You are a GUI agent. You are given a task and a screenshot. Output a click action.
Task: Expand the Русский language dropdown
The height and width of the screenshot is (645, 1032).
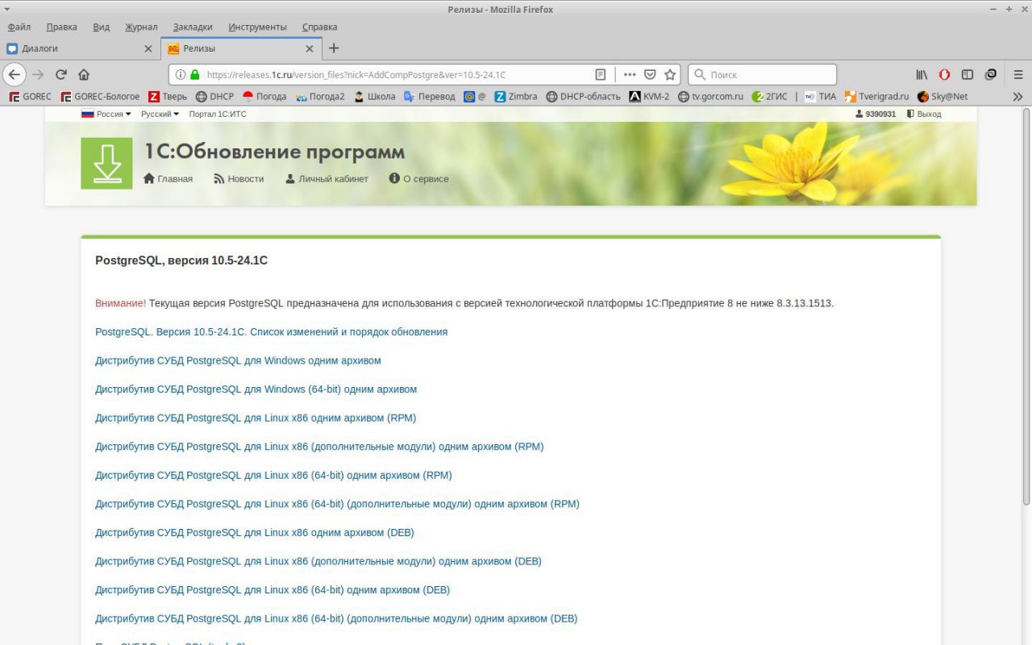[160, 114]
